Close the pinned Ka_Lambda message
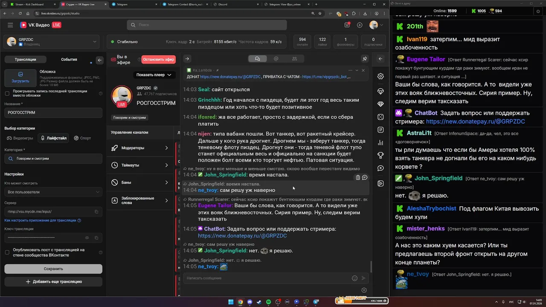This screenshot has height=307, width=546. pyautogui.click(x=363, y=70)
